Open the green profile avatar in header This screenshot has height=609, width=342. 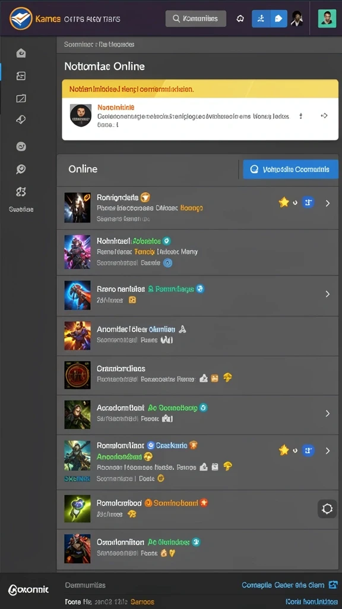click(x=327, y=18)
